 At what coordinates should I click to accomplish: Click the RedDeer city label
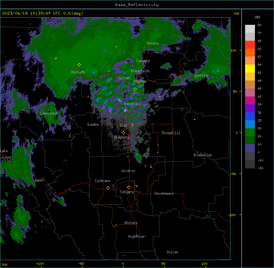tap(140, 81)
